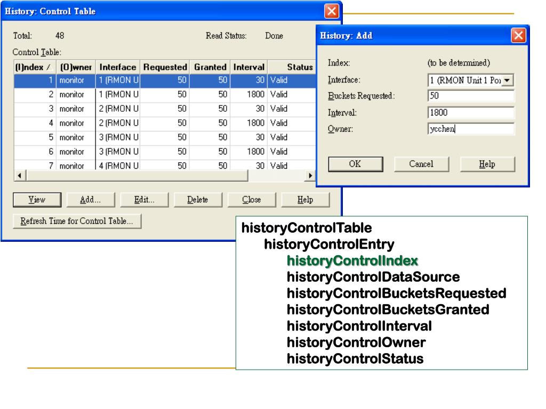The width and height of the screenshot is (546, 409).
Task: Open the Add... dialog button
Action: click(91, 200)
